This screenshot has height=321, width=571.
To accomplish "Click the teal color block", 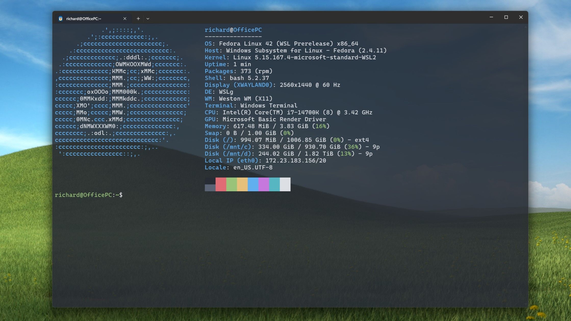I will pos(274,184).
